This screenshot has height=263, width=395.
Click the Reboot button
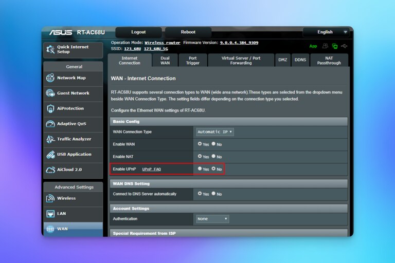pyautogui.click(x=188, y=32)
